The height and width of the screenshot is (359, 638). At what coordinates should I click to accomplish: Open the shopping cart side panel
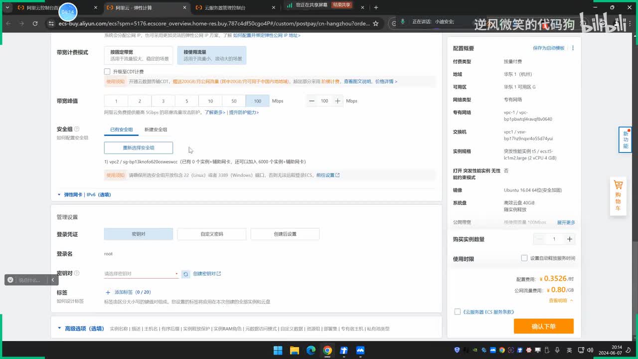(x=618, y=196)
